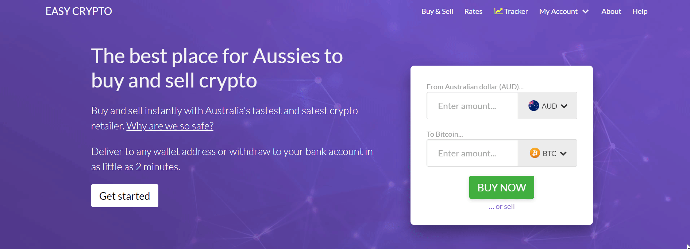Click the chevron next to BTC
This screenshot has height=249, width=690.
pyautogui.click(x=564, y=153)
